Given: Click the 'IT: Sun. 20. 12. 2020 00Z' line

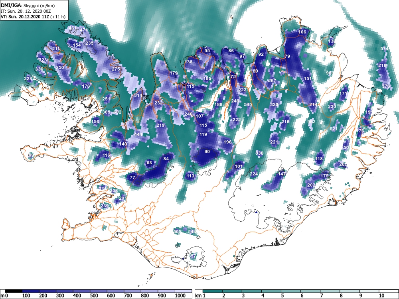Looking at the screenshot, I should pos(26,11).
